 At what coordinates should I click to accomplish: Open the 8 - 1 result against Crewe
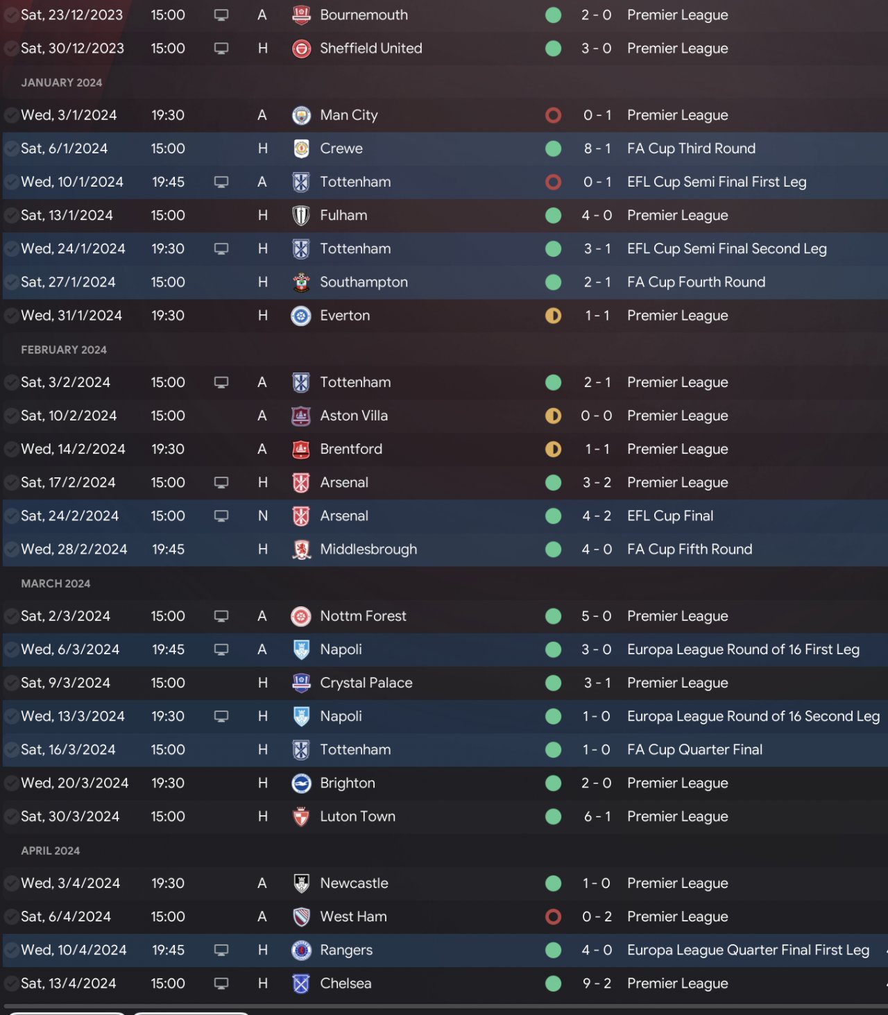coord(597,148)
